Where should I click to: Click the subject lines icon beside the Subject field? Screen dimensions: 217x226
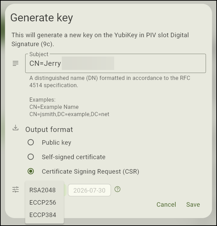pyautogui.click(x=16, y=63)
